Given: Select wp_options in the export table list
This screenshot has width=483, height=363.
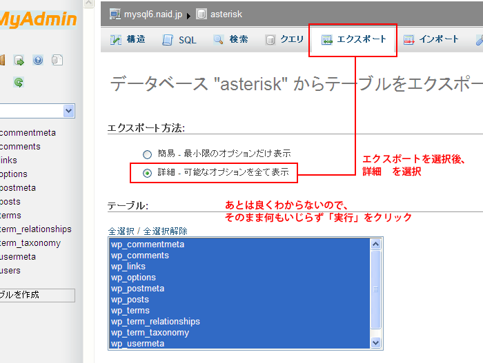Looking at the screenshot, I should (x=133, y=278).
